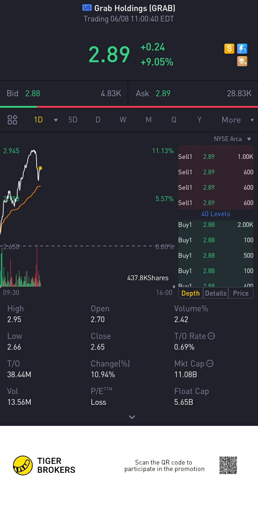The width and height of the screenshot is (258, 505).
Task: Tap the promotion QR code
Action: pyautogui.click(x=228, y=465)
